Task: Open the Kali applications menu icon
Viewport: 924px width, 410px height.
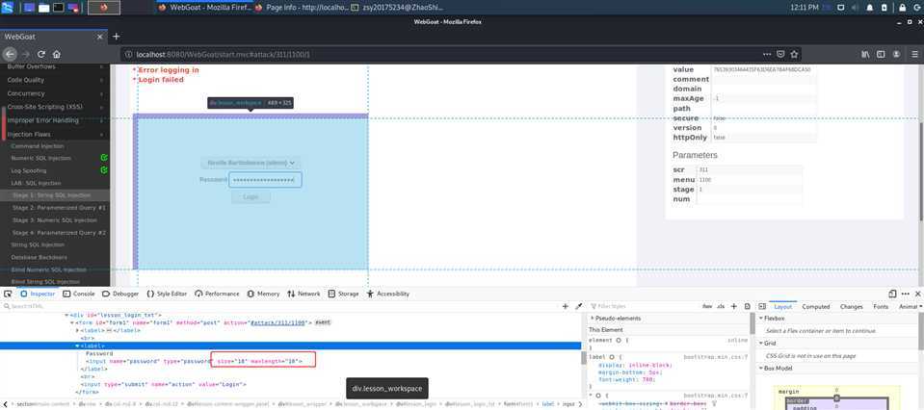Action: click(6, 8)
